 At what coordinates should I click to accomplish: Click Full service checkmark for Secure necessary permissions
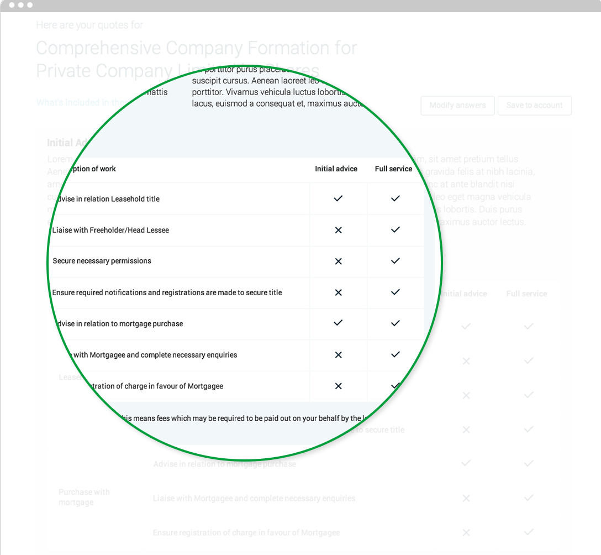[395, 261]
